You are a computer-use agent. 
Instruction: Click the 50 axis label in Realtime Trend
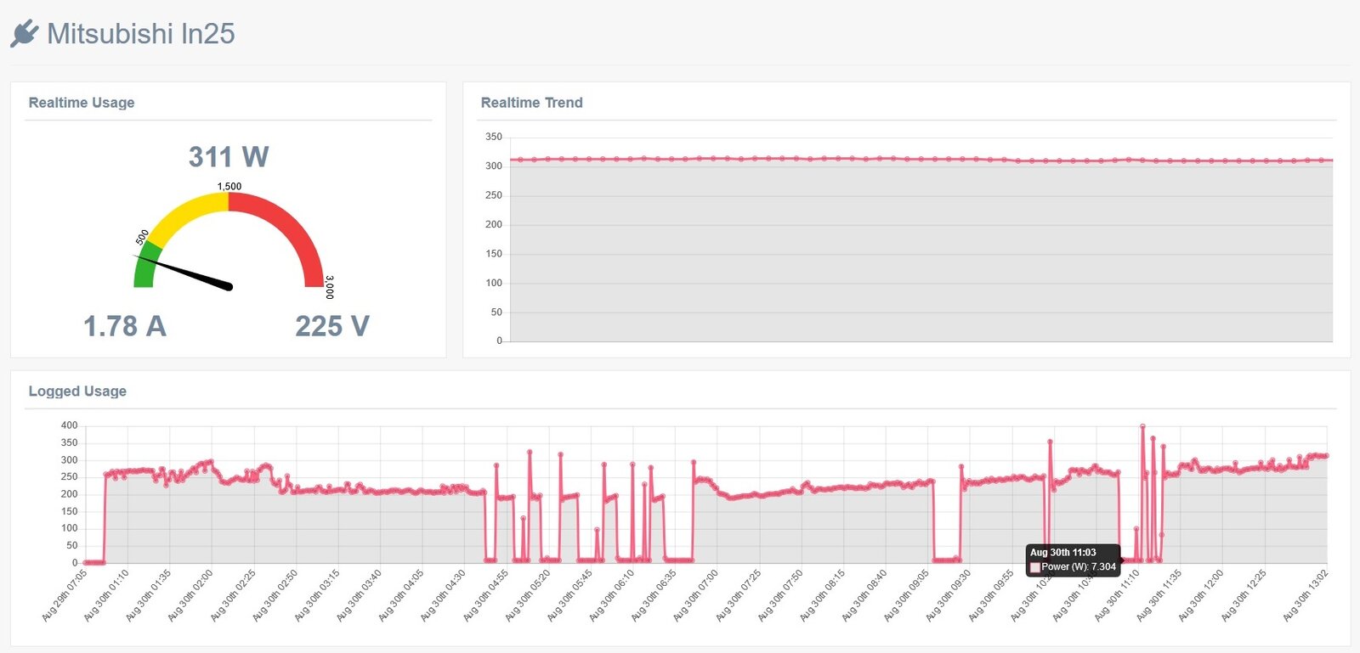click(496, 312)
